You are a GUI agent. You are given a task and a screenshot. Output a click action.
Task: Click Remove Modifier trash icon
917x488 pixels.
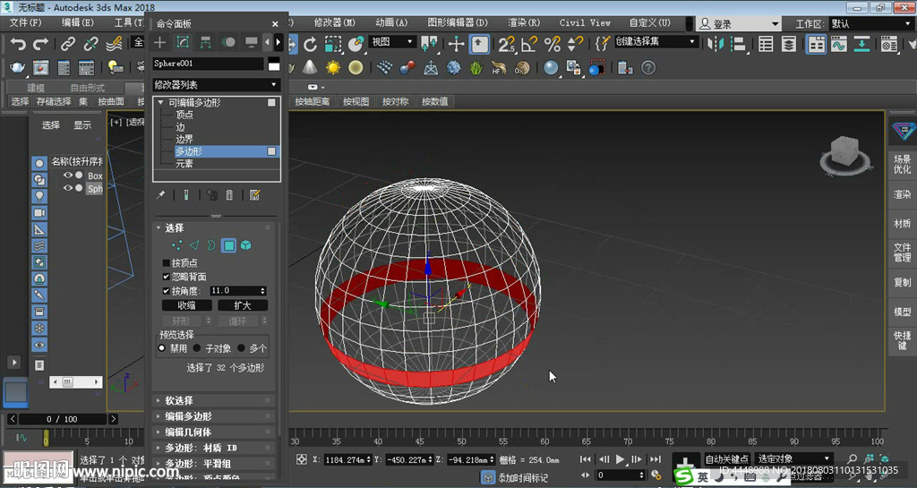pyautogui.click(x=229, y=195)
